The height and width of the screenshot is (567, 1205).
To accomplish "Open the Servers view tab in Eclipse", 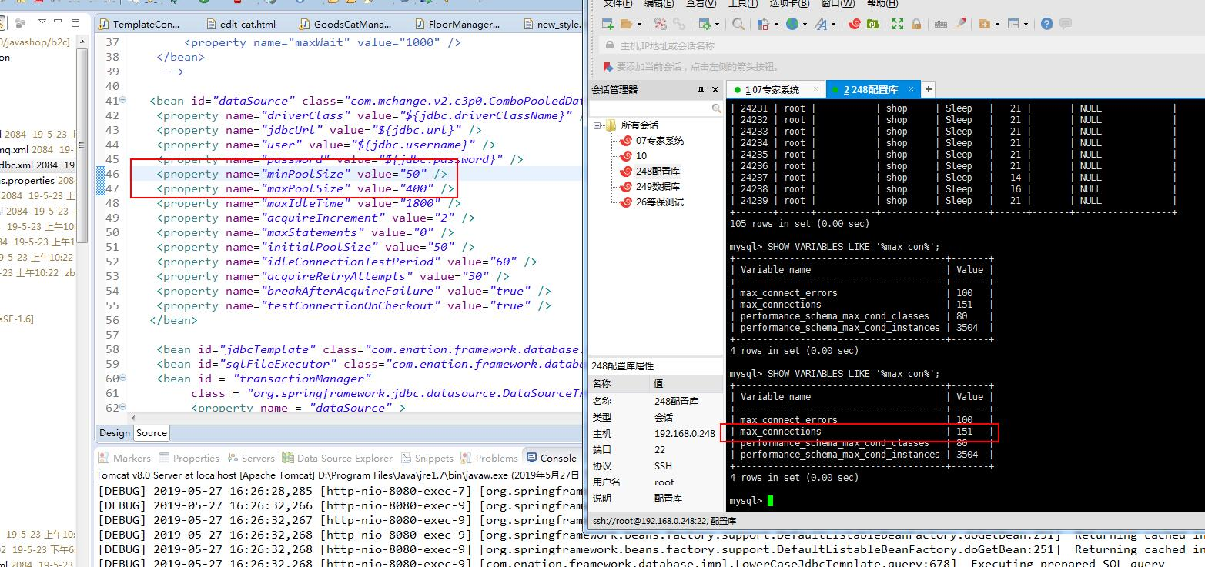I will coord(251,458).
